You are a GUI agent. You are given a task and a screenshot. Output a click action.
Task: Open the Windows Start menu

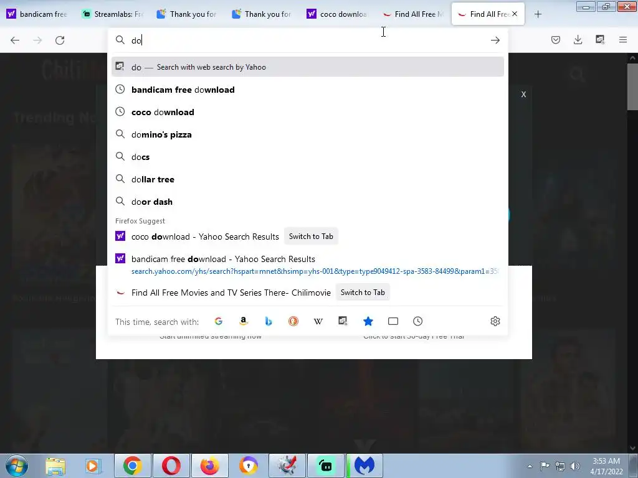(17, 466)
